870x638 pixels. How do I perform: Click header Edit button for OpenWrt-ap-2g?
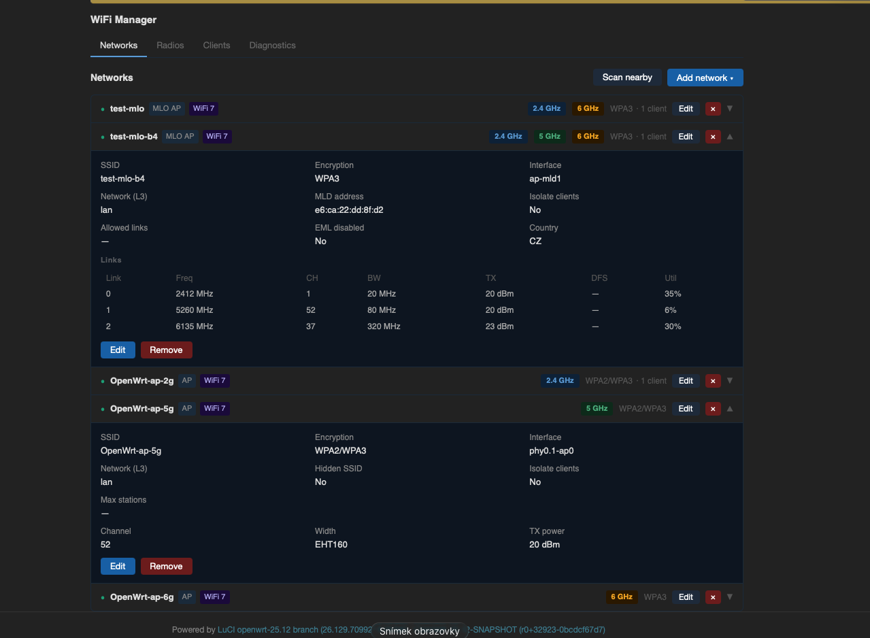tap(686, 381)
